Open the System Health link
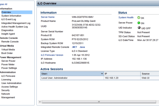159x106 pixels. (x=126, y=17)
